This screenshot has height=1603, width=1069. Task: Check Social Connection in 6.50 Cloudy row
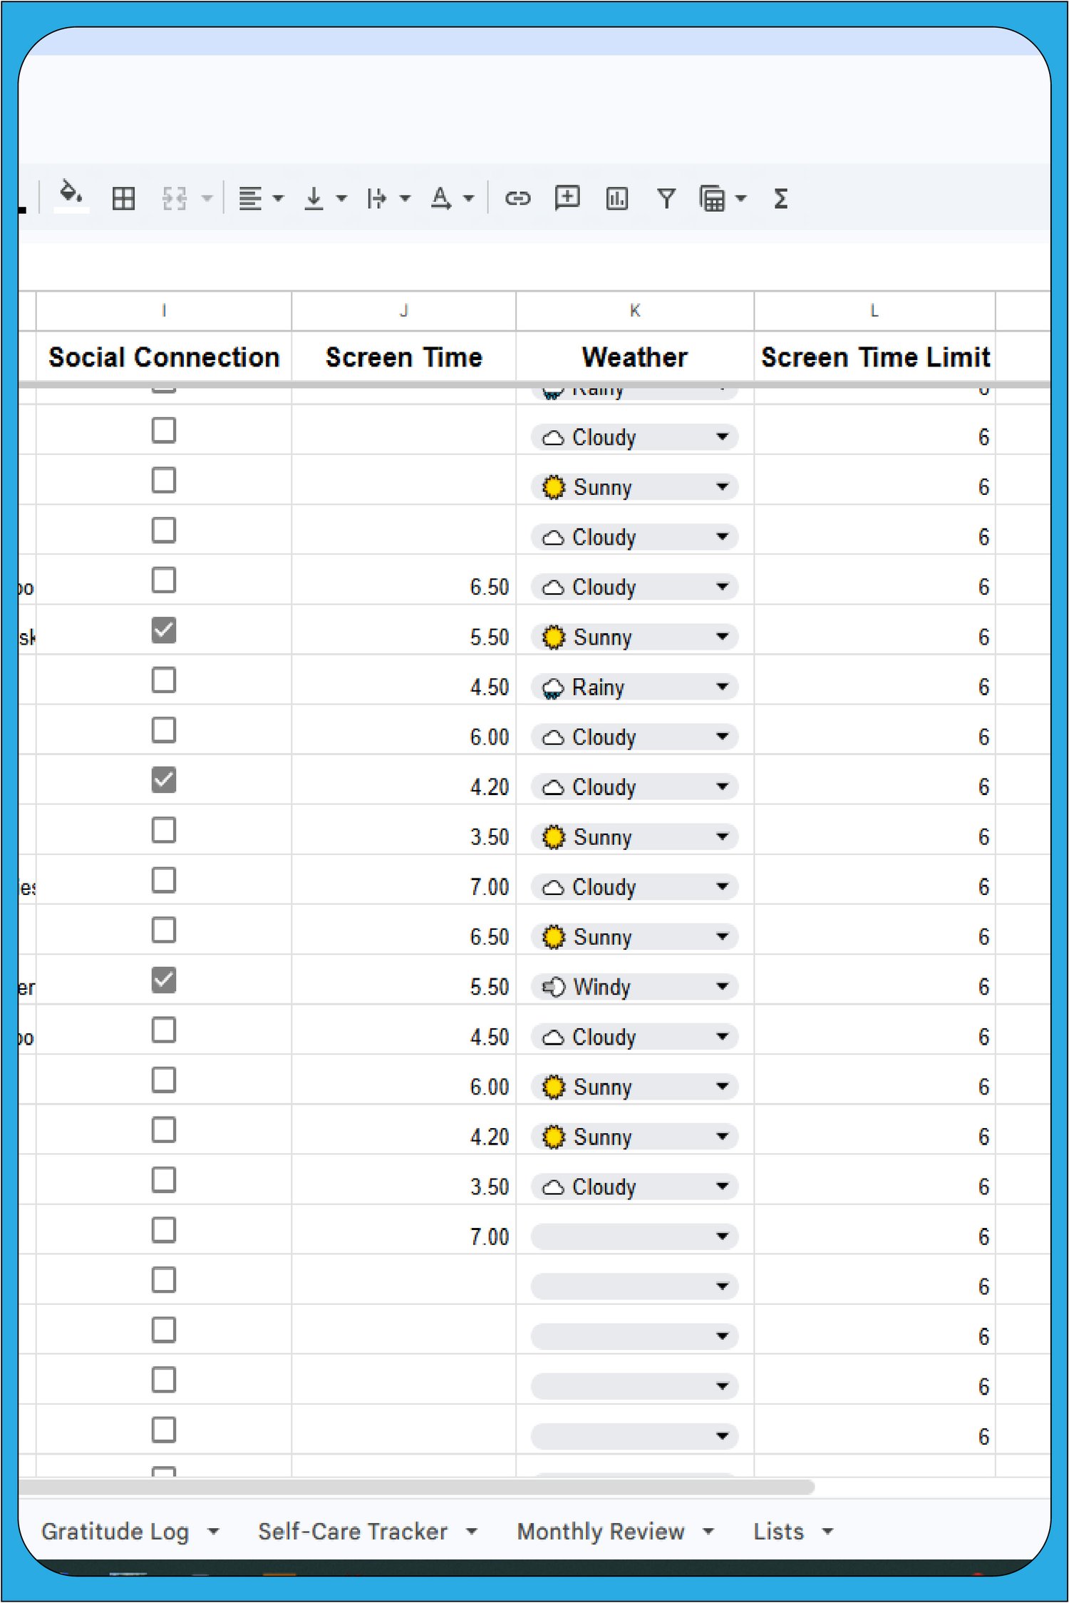tap(164, 580)
